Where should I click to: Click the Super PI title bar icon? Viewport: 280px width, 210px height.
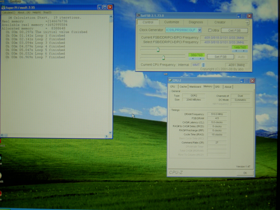coord(3,8)
